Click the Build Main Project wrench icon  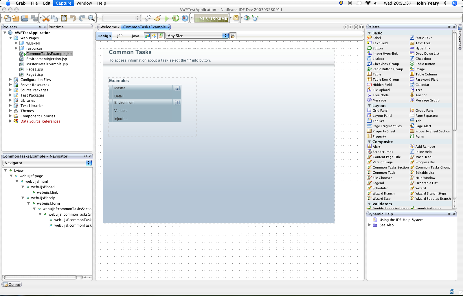pos(148,18)
